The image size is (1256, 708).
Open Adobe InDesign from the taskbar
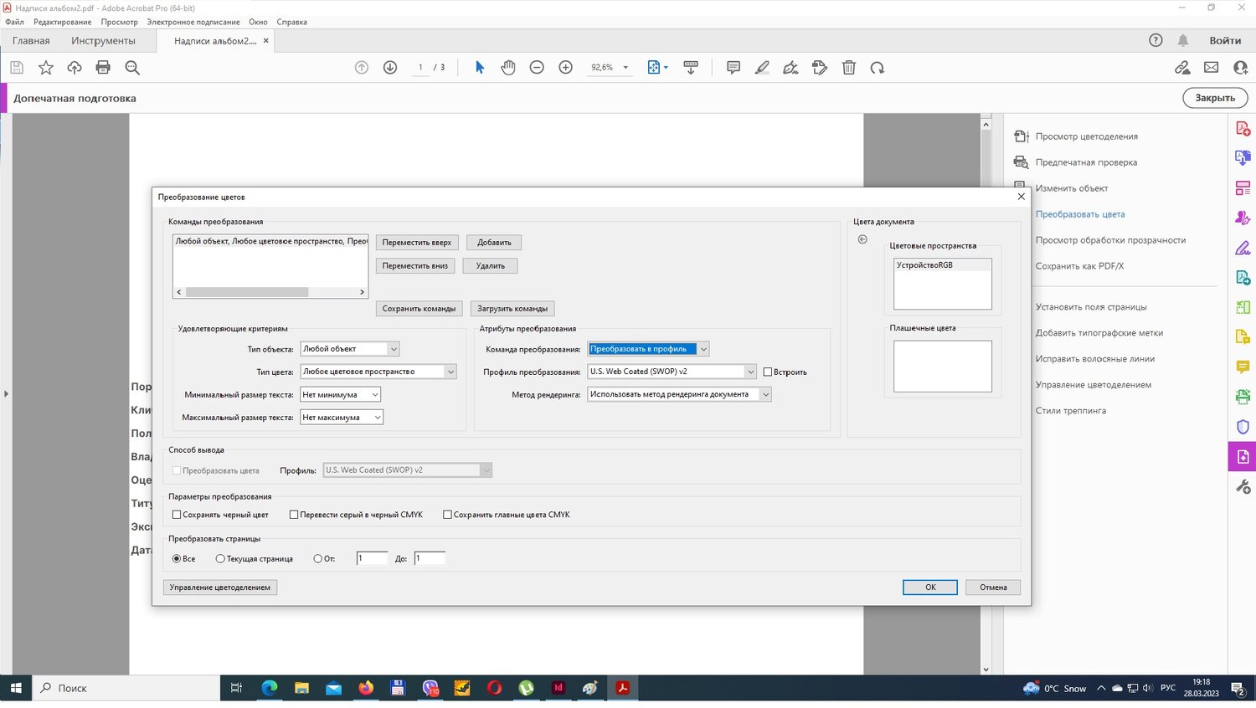coord(559,688)
